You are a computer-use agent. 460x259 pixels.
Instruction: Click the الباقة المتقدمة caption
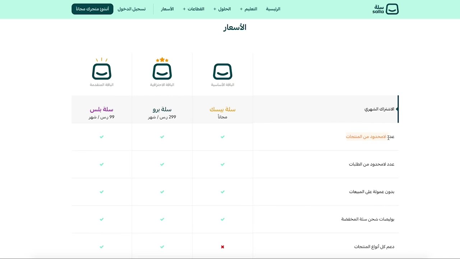102,85
